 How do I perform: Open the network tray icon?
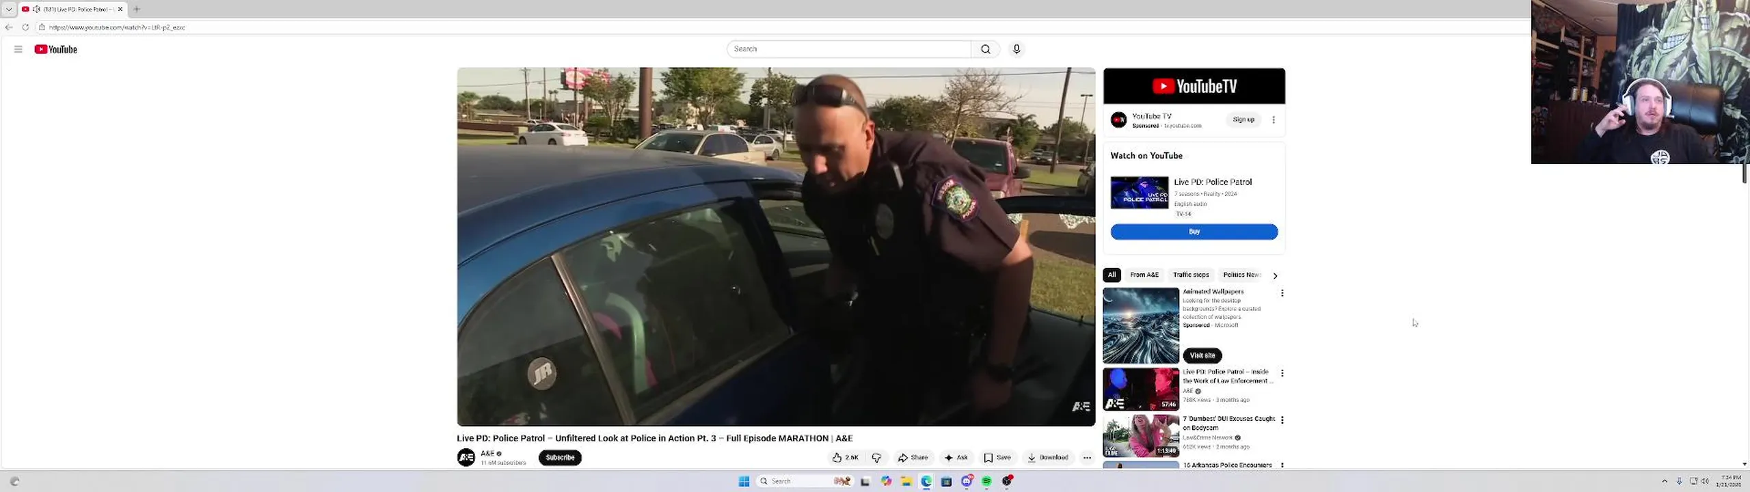(x=1693, y=481)
